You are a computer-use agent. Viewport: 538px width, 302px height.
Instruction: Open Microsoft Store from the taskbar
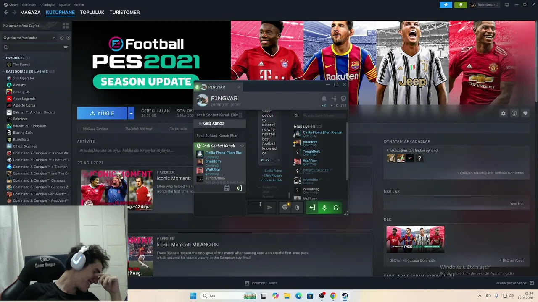click(x=310, y=296)
